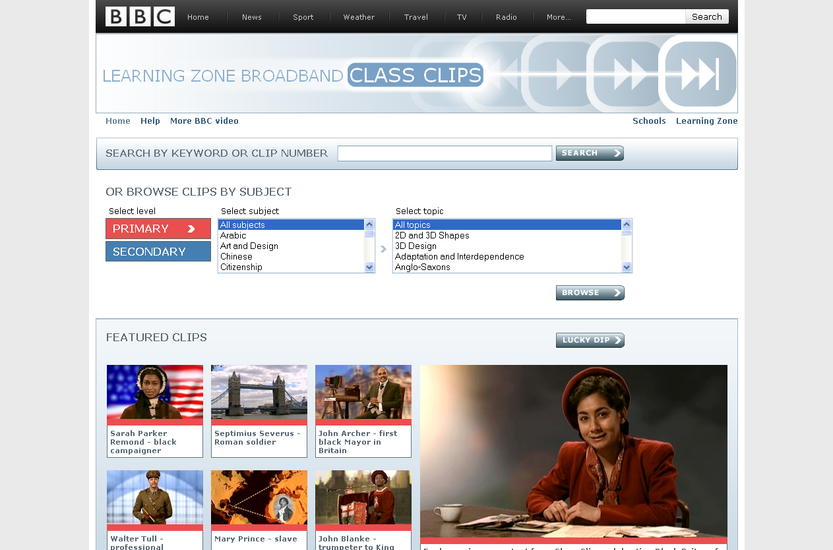Open the Septimius Severus Tower Bridge thumbnail
Image resolution: width=833 pixels, height=550 pixels.
point(259,392)
